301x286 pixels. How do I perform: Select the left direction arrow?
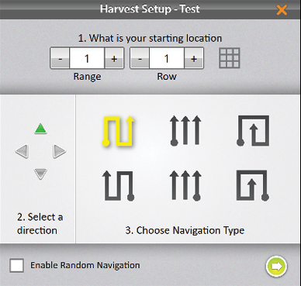click(22, 151)
